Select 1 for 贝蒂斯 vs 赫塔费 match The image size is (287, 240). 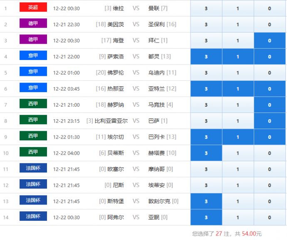238,153
